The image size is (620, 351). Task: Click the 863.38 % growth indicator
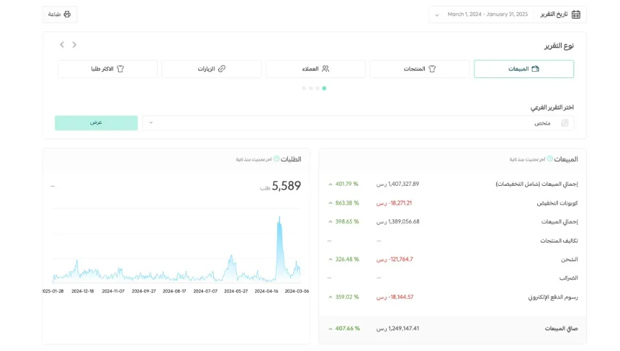coord(344,203)
